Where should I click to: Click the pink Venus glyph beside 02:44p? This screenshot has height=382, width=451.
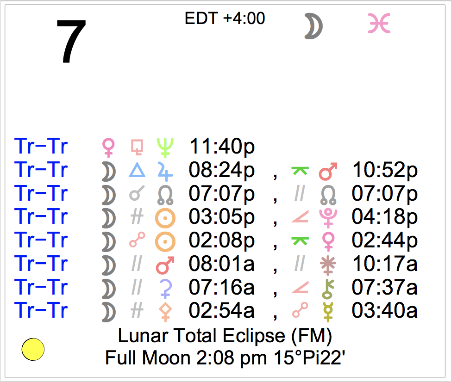click(328, 241)
